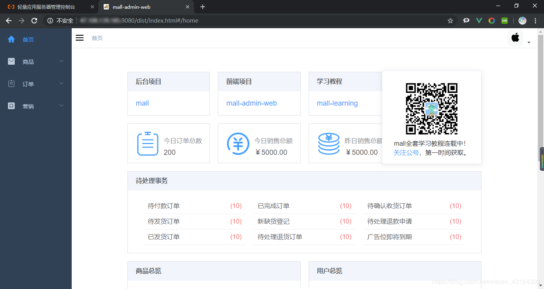Click the 订单 clipboard icon in sidebar

[11, 84]
